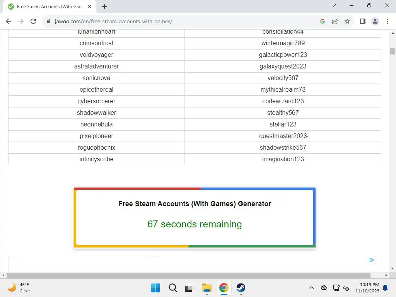Click the vertical scrollbar thumb
This screenshot has width=396, height=297.
(x=393, y=51)
